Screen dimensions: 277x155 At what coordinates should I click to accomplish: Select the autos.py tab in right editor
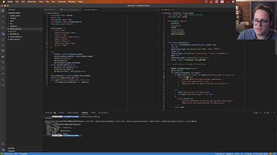pyautogui.click(x=167, y=9)
